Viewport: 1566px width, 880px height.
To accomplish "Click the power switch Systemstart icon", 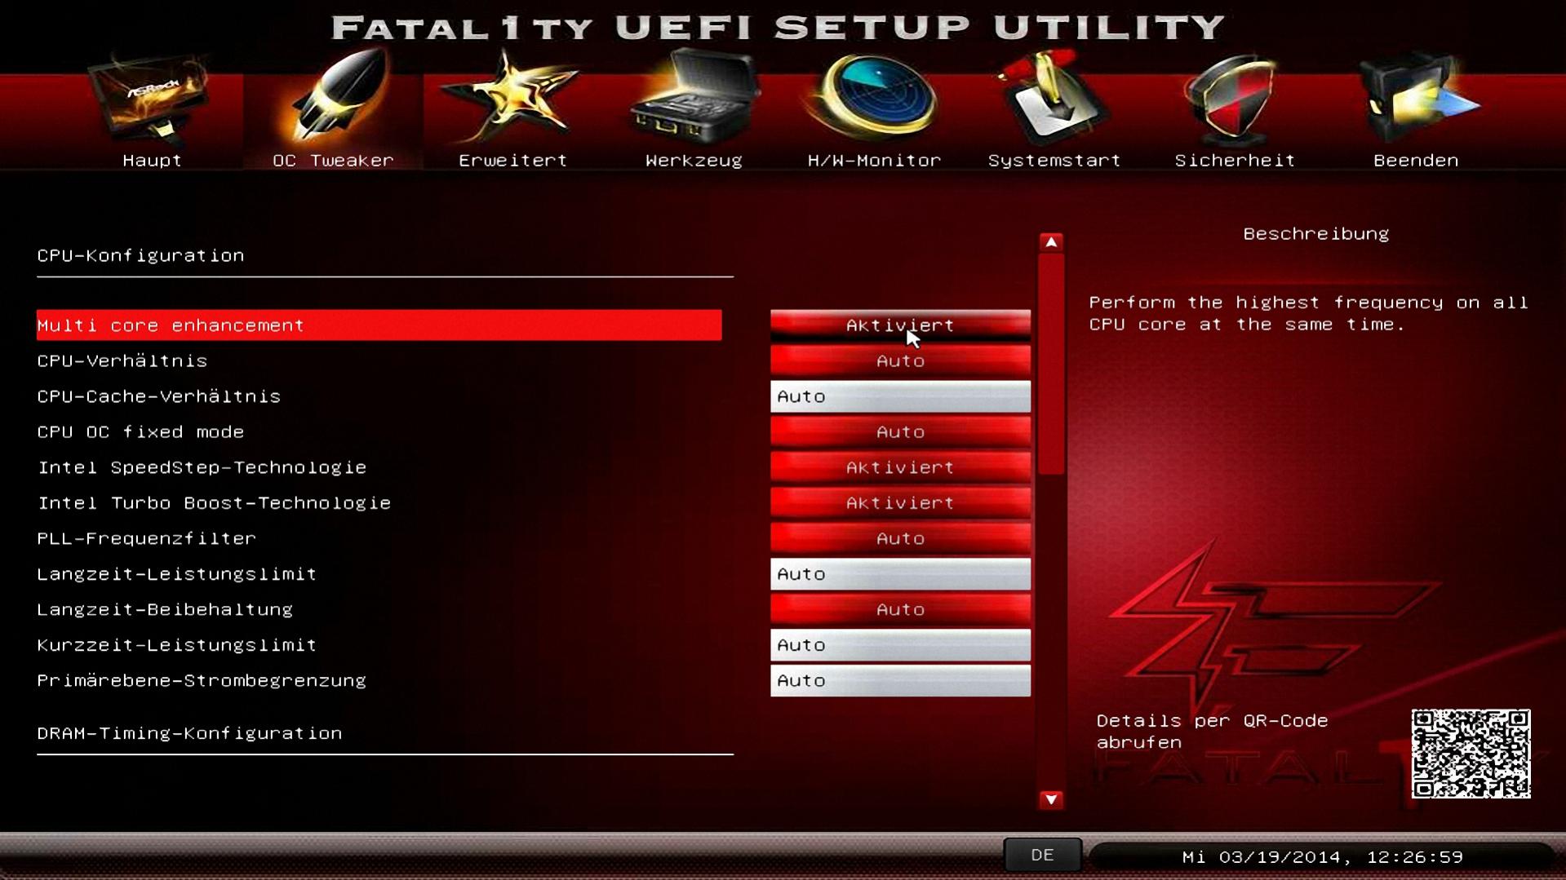I will tap(1054, 96).
